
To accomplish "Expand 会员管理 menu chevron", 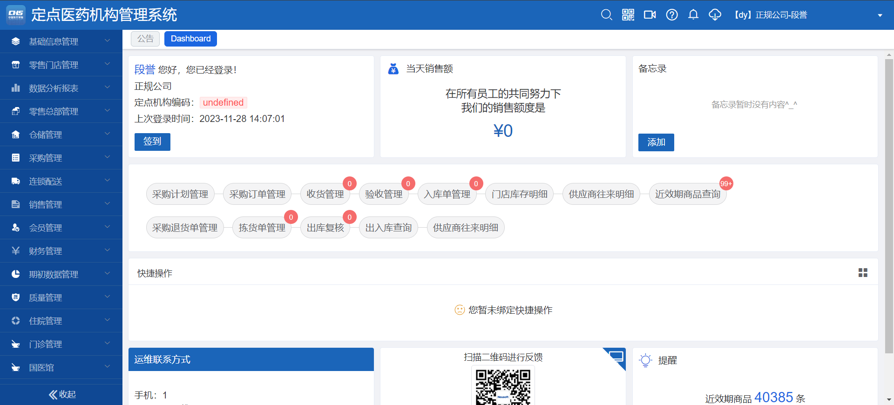I will pos(108,227).
